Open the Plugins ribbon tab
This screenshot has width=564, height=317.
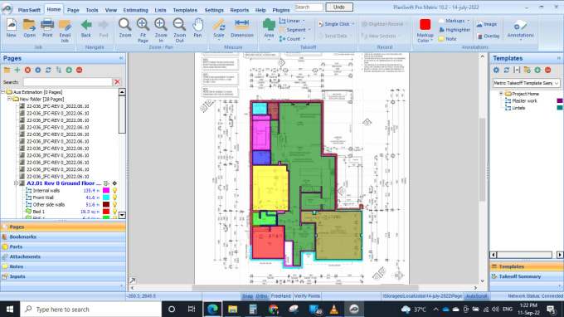coord(281,10)
